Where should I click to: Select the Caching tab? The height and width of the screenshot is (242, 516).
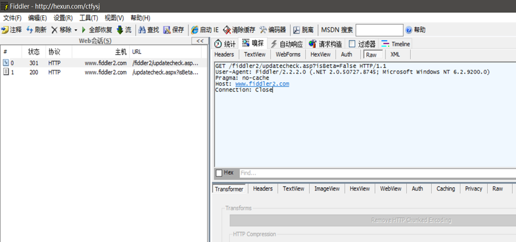[x=445, y=188]
